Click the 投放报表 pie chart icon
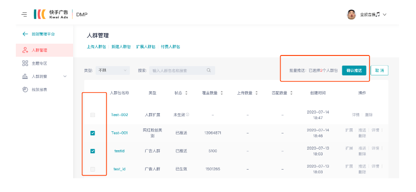The width and height of the screenshot is (416, 192). (25, 90)
